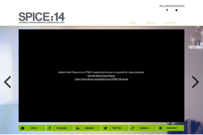Screen dimensions: 203x135
Task: Share on LinkedIn button
Action: [x=88, y=128]
